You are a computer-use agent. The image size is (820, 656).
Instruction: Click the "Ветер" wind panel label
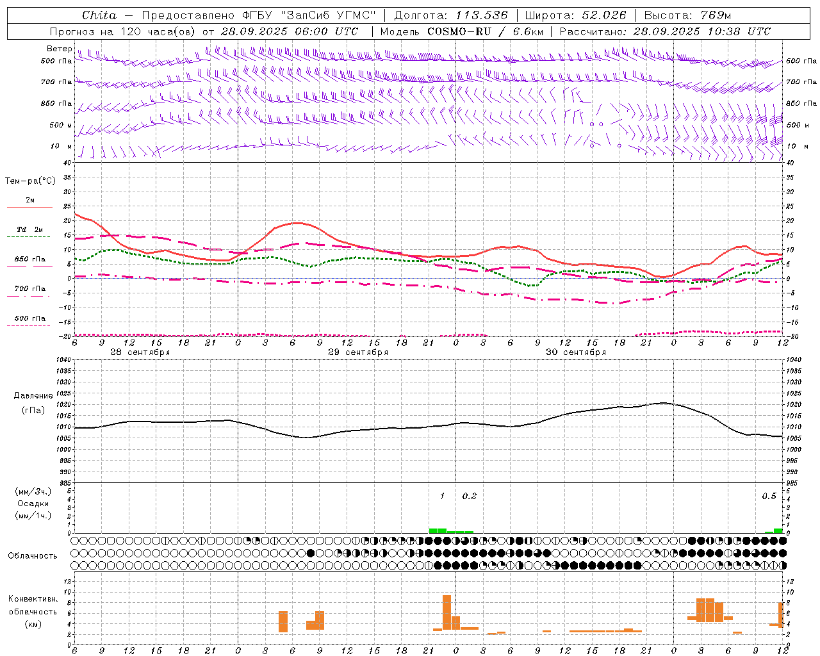[60, 49]
